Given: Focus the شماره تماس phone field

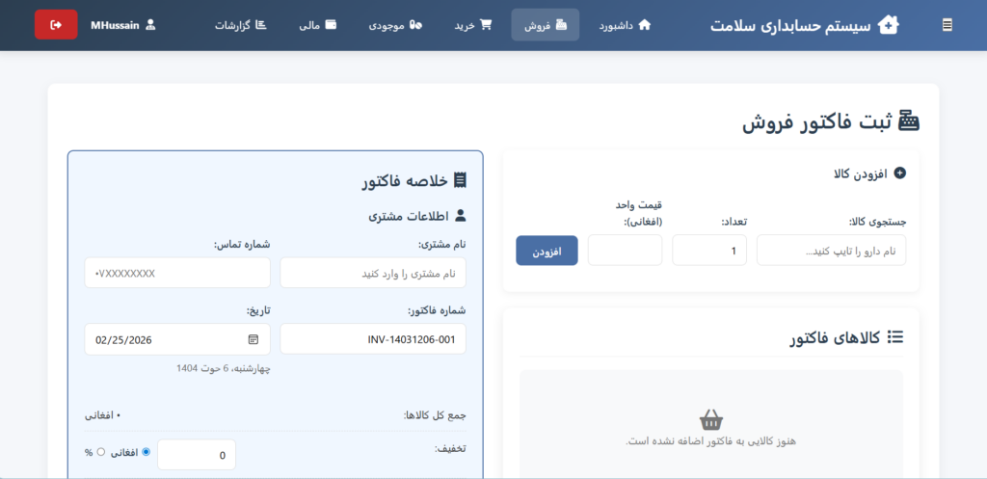Looking at the screenshot, I should tap(177, 273).
